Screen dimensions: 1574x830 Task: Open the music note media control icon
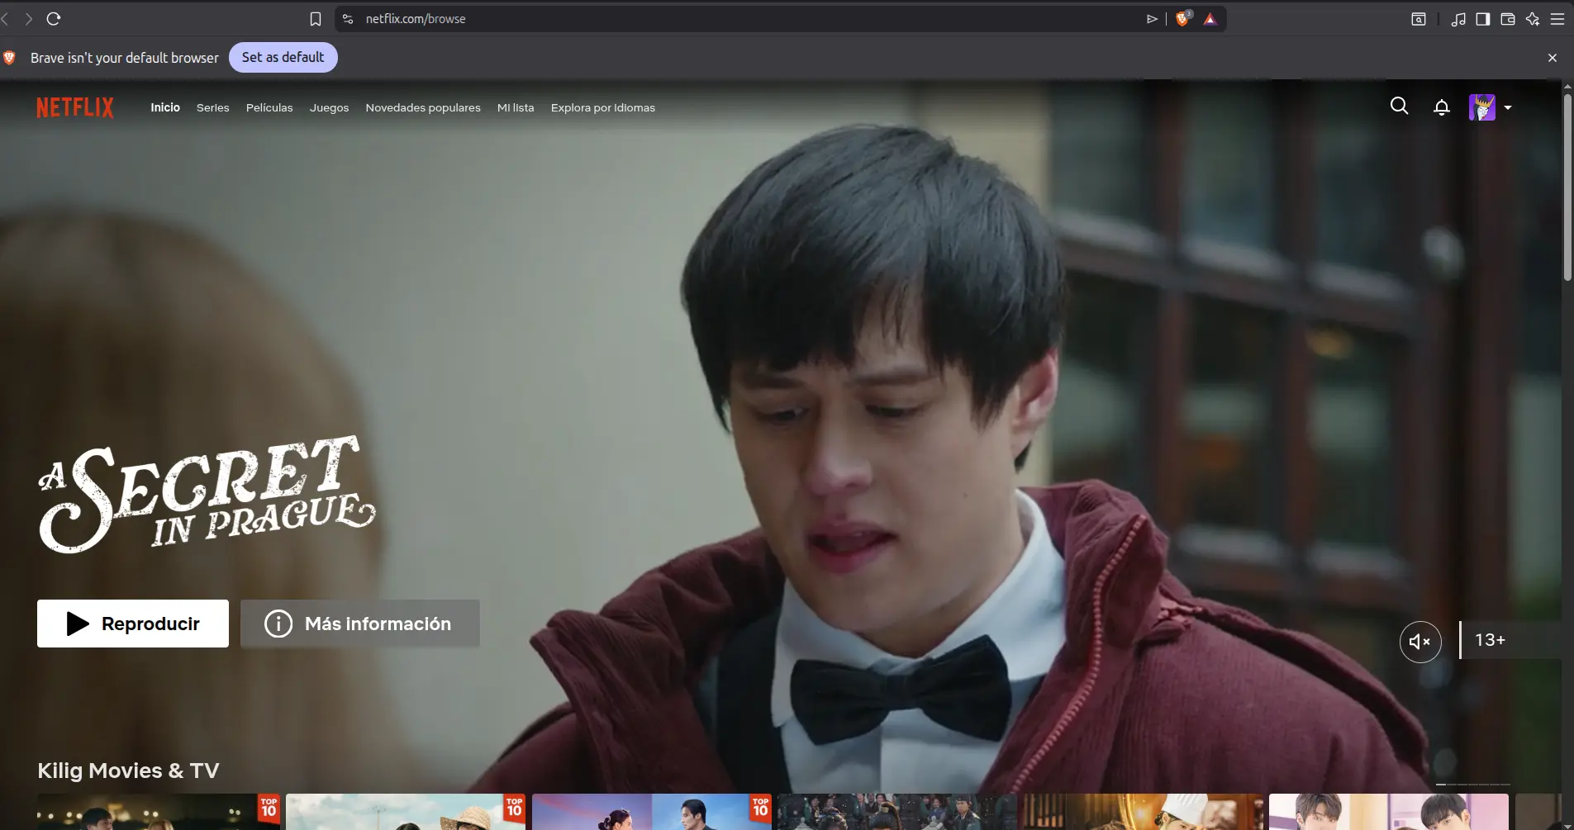pos(1458,19)
